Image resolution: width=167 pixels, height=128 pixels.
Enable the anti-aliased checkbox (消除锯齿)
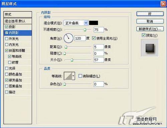(80, 76)
